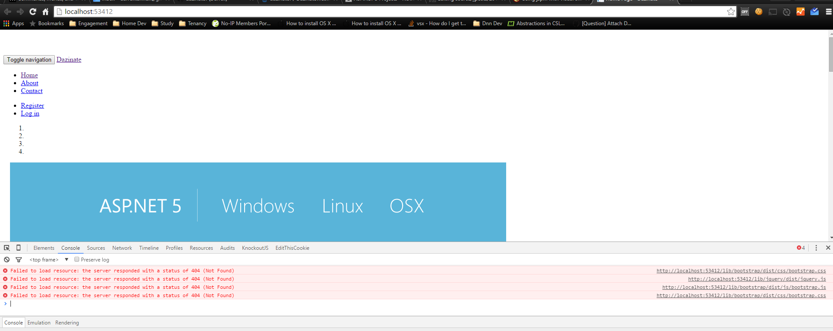
Task: Switch to the Elements tab
Action: (44, 248)
